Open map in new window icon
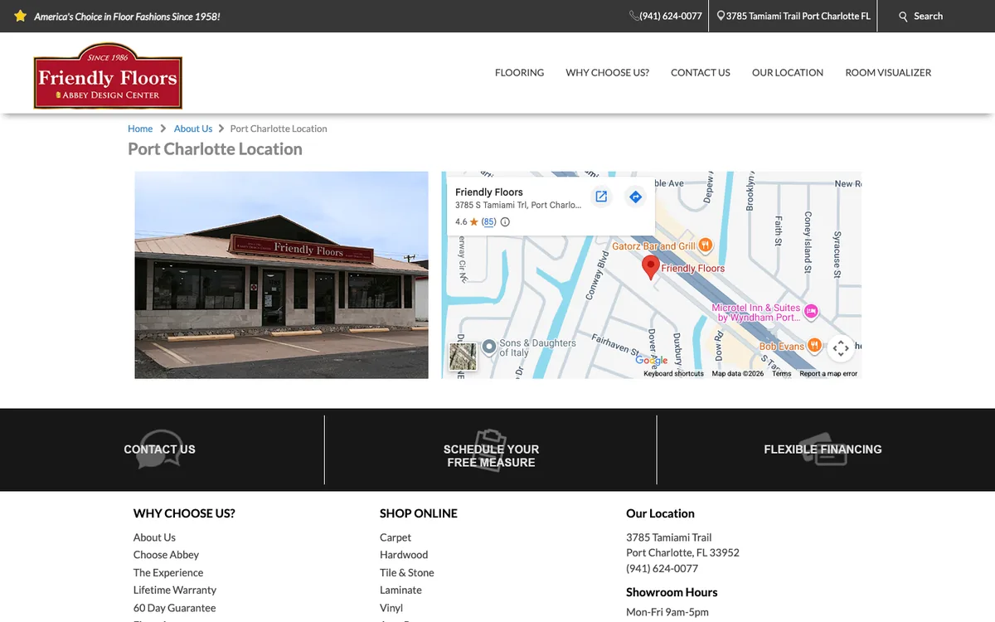 coord(601,197)
